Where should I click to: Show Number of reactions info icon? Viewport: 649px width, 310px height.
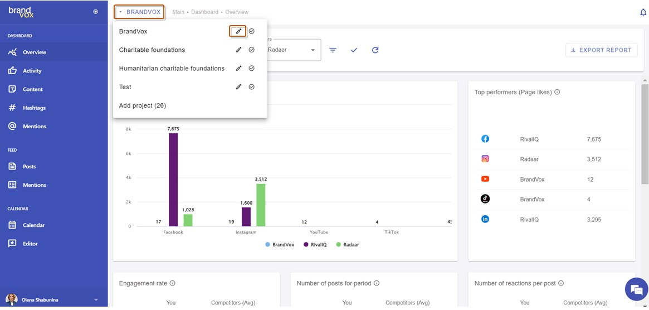[x=561, y=283]
